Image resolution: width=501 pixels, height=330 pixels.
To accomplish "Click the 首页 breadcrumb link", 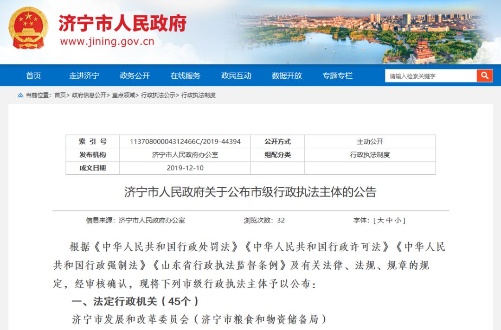I will (x=60, y=95).
